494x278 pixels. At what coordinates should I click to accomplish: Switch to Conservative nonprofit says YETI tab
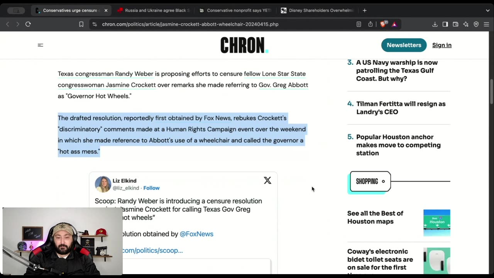235,10
